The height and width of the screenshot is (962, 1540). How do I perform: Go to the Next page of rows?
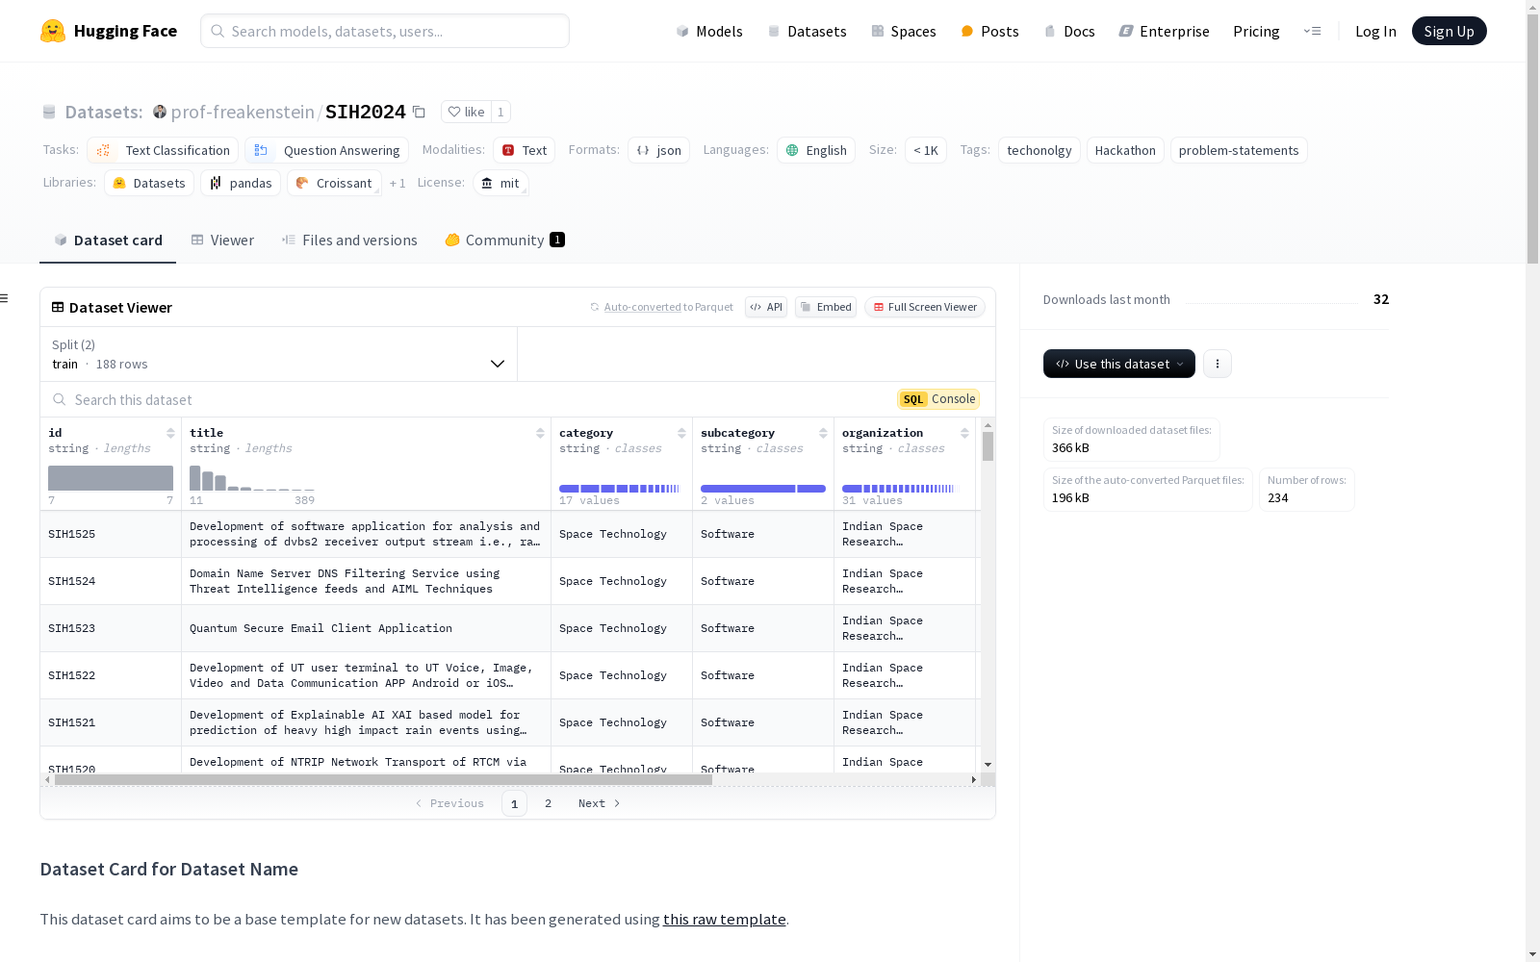point(600,803)
